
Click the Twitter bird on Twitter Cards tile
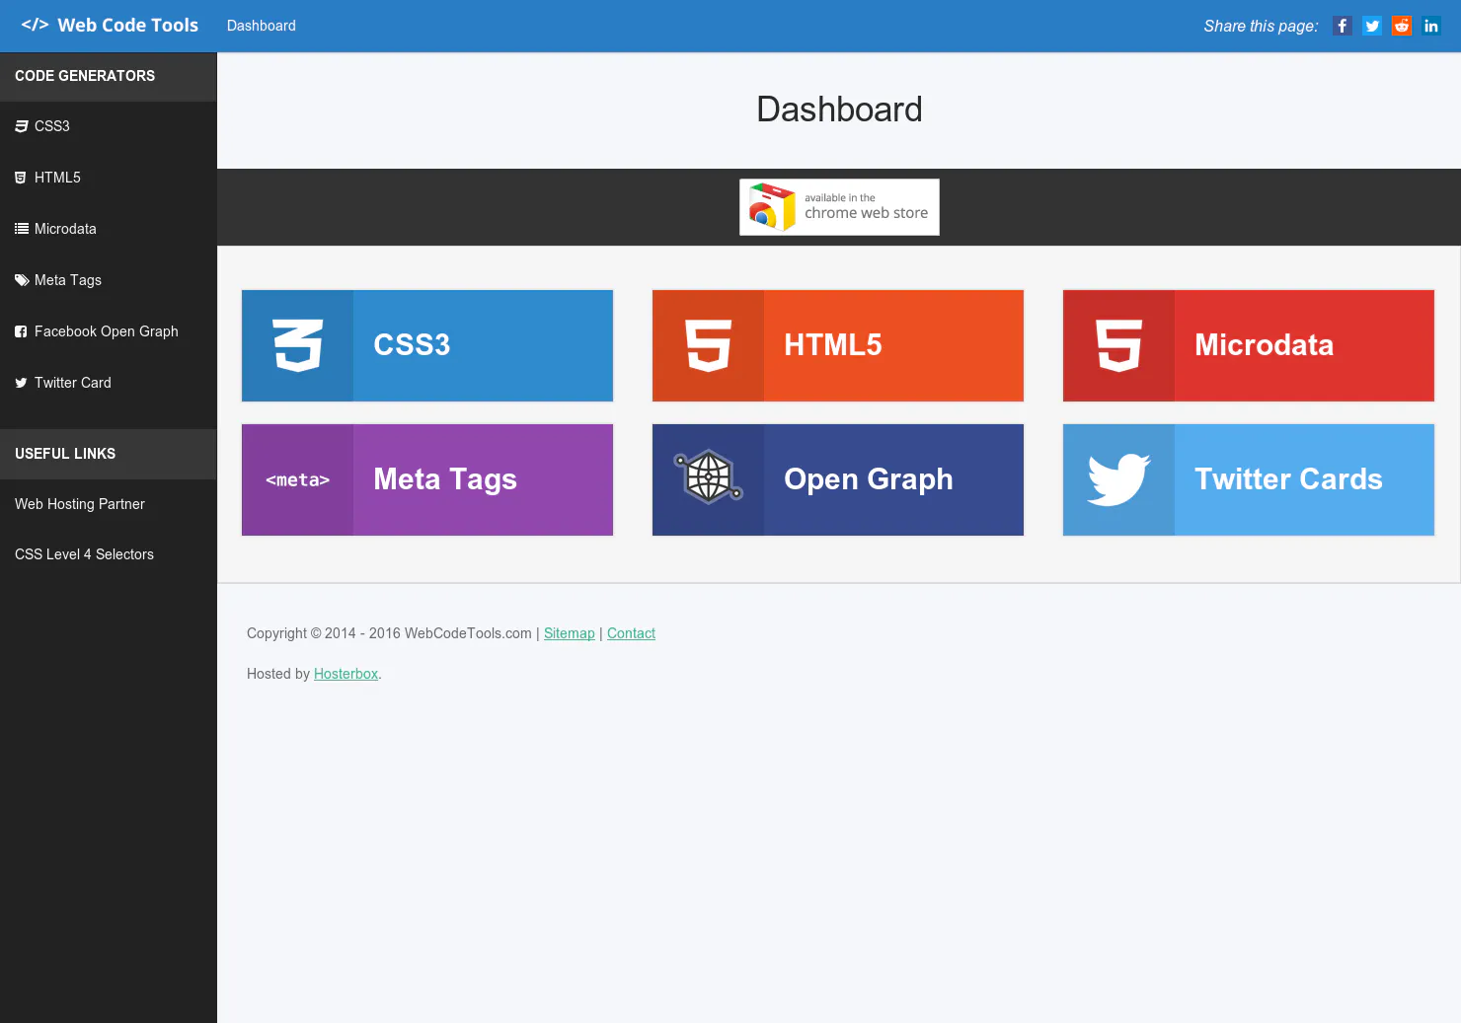tap(1118, 479)
